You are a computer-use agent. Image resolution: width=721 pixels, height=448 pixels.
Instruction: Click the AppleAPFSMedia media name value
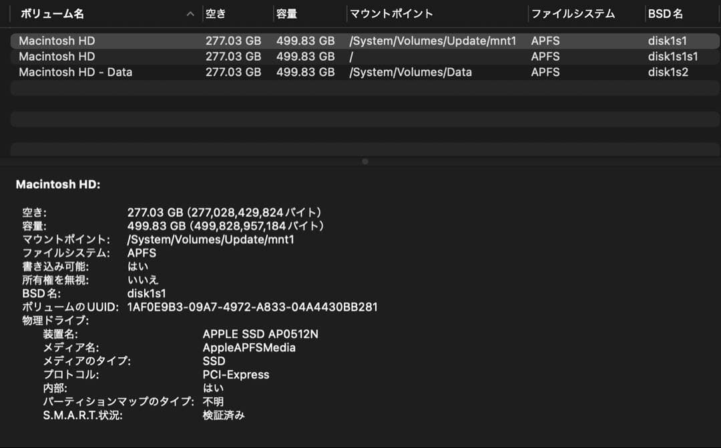pyautogui.click(x=248, y=347)
